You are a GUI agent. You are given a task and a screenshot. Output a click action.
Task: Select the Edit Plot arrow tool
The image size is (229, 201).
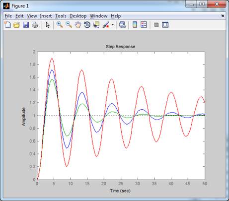tap(48, 25)
